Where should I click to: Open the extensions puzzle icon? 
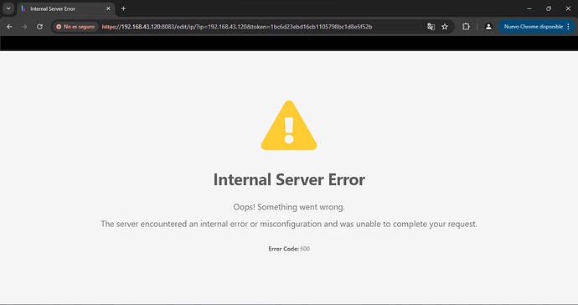coord(466,27)
